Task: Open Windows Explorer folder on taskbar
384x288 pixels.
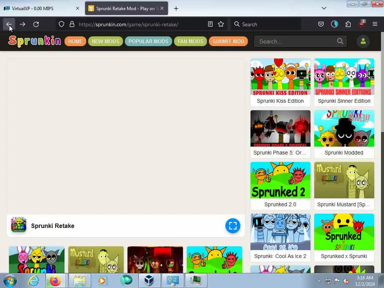Action: tap(80, 280)
